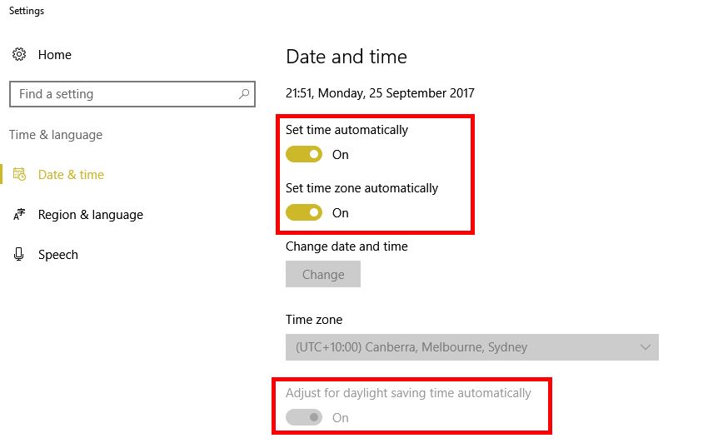
Task: Click the Time & language section header
Action: [x=56, y=135]
